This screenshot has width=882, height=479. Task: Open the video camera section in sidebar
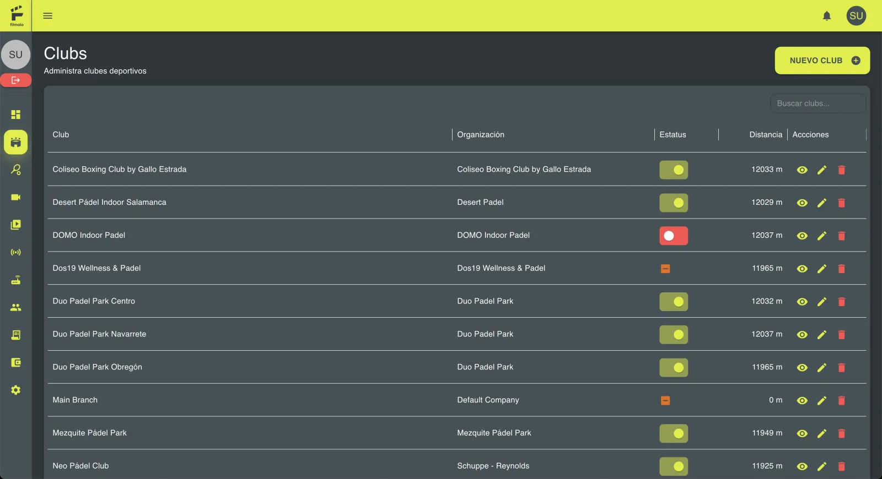[x=16, y=197]
